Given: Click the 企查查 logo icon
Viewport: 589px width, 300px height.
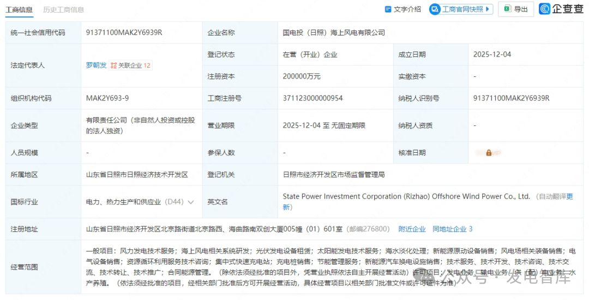Looking at the screenshot, I should (544, 9).
